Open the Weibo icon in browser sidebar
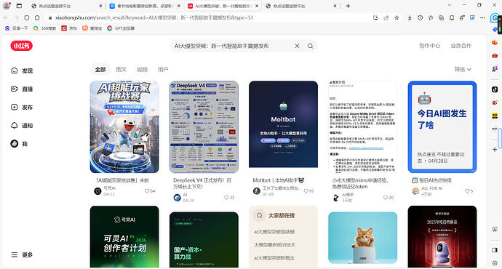502x269 pixels. point(495,103)
